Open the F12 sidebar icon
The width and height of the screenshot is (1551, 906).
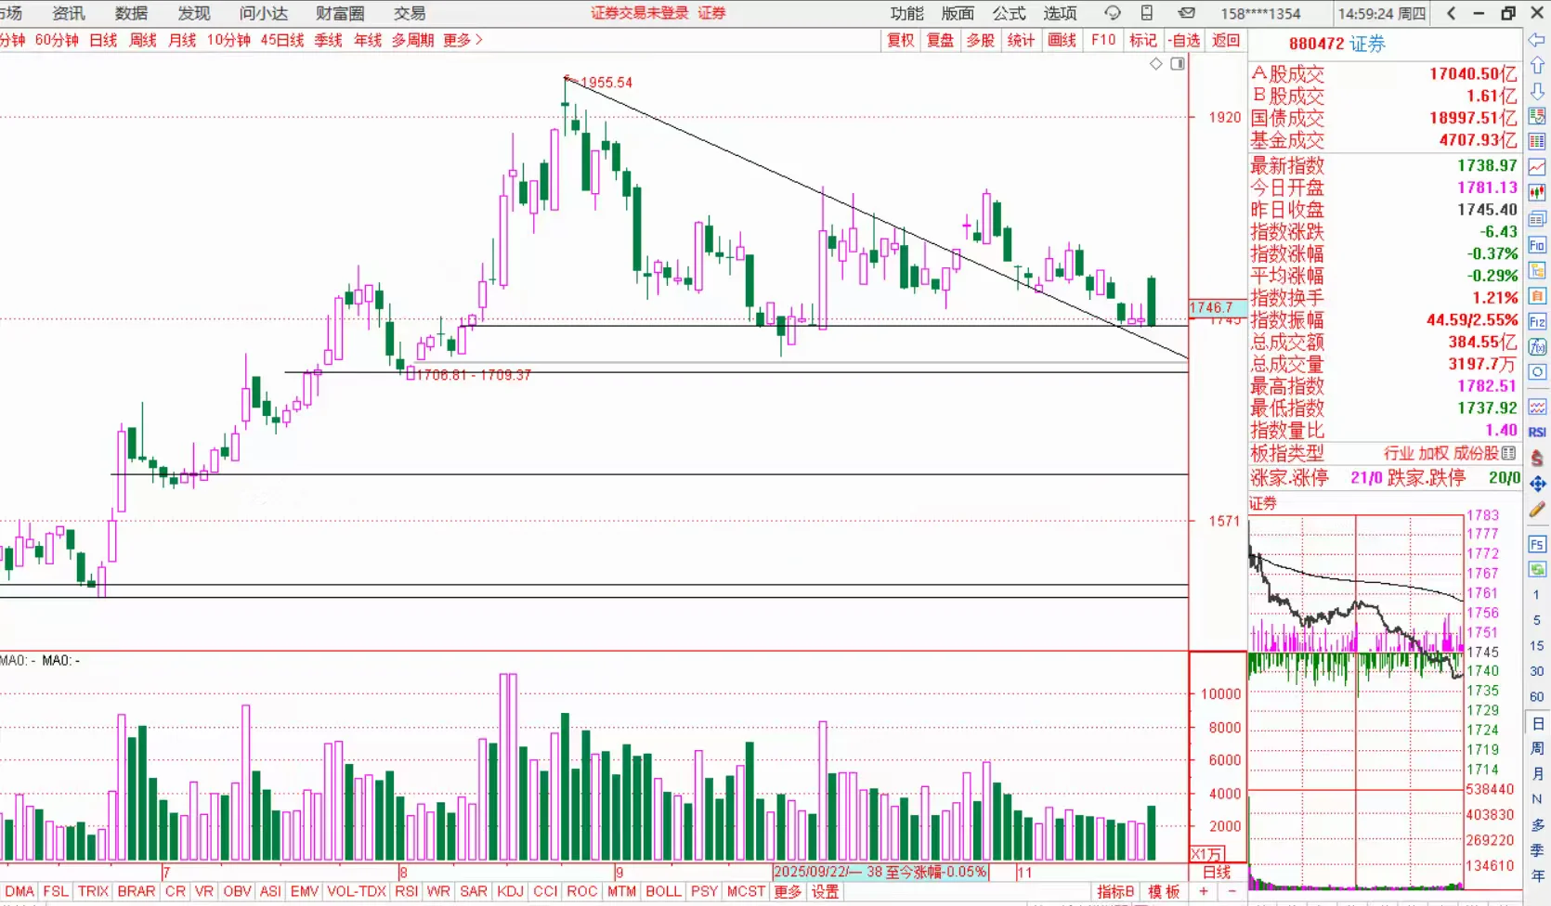[x=1537, y=321]
